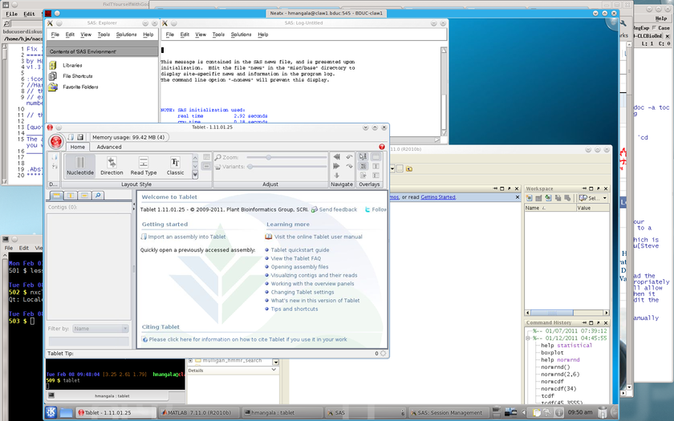Click the Tablet Zoom slider handle

(x=268, y=157)
